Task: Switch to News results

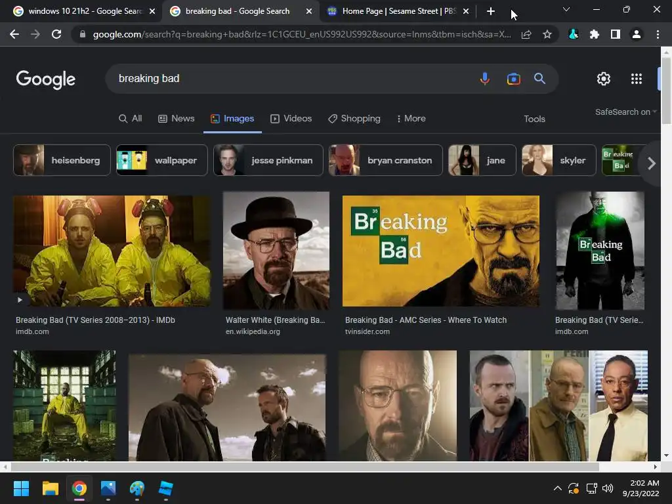Action: click(177, 118)
